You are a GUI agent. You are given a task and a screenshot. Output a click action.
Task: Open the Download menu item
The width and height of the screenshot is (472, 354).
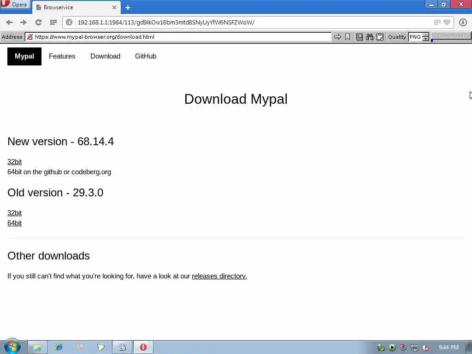coord(106,56)
